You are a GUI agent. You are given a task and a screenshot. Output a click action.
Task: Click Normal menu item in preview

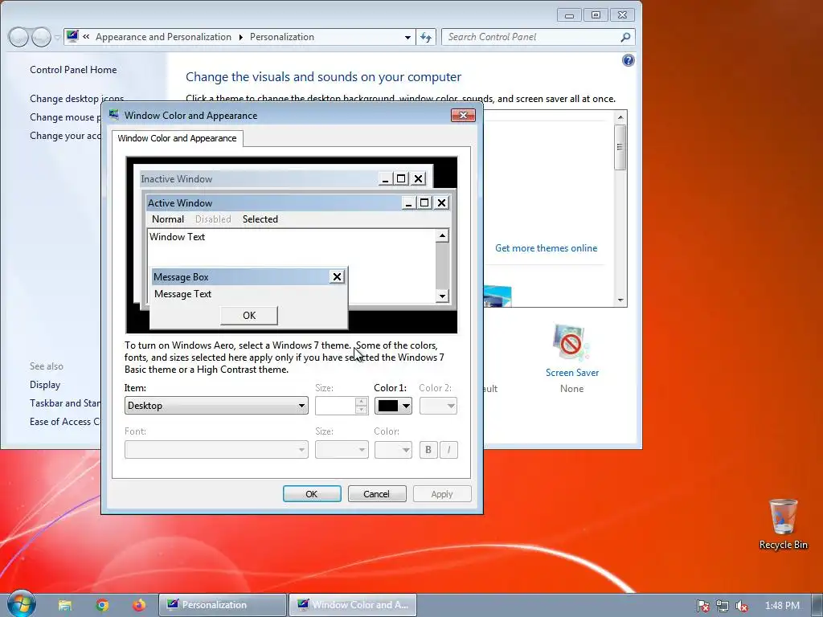click(x=168, y=219)
